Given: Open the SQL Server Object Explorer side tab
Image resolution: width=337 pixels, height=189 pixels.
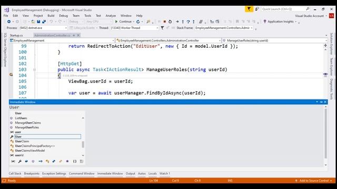Looking at the screenshot, I should click(5, 50).
